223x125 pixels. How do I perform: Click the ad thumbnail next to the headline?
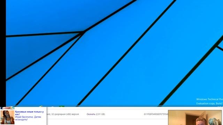coord(7,117)
